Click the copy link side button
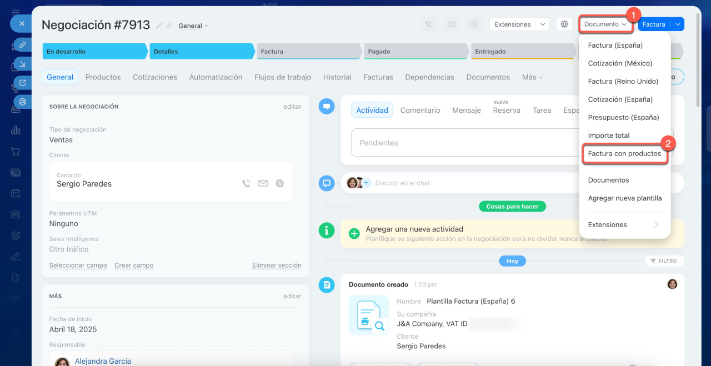This screenshot has height=366, width=711. coord(22,44)
